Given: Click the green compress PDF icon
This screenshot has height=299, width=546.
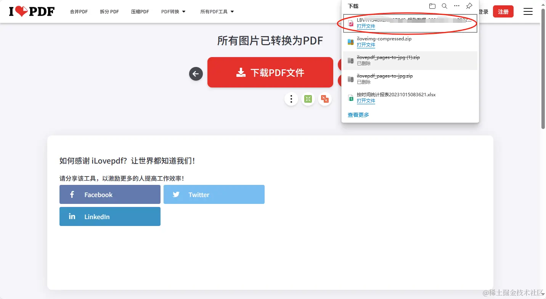Looking at the screenshot, I should (x=308, y=99).
